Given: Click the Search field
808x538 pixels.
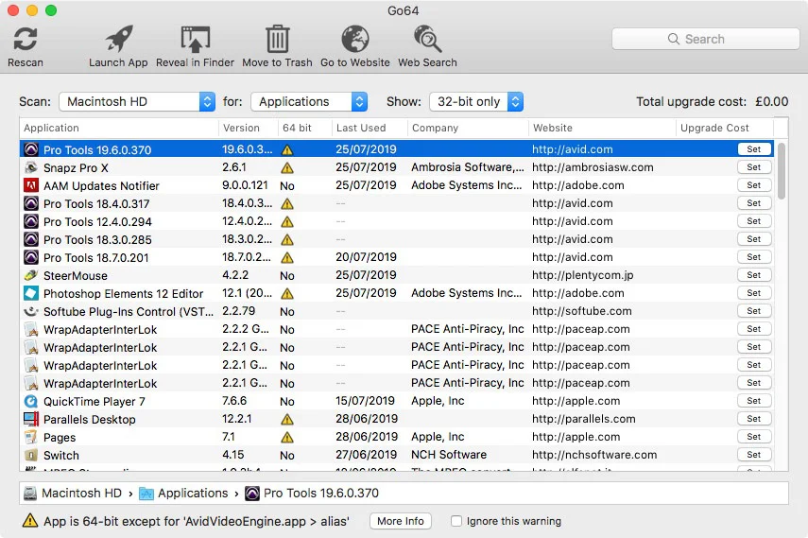Looking at the screenshot, I should [705, 39].
